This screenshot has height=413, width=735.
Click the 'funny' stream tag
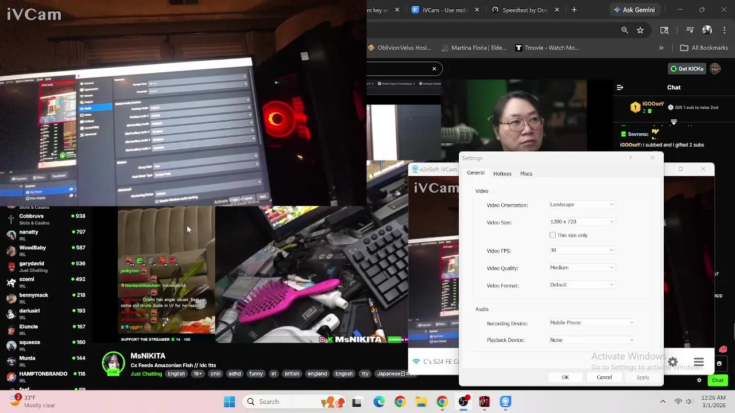coord(256,374)
